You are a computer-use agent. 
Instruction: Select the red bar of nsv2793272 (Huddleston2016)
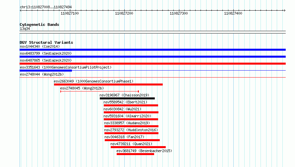132,133
